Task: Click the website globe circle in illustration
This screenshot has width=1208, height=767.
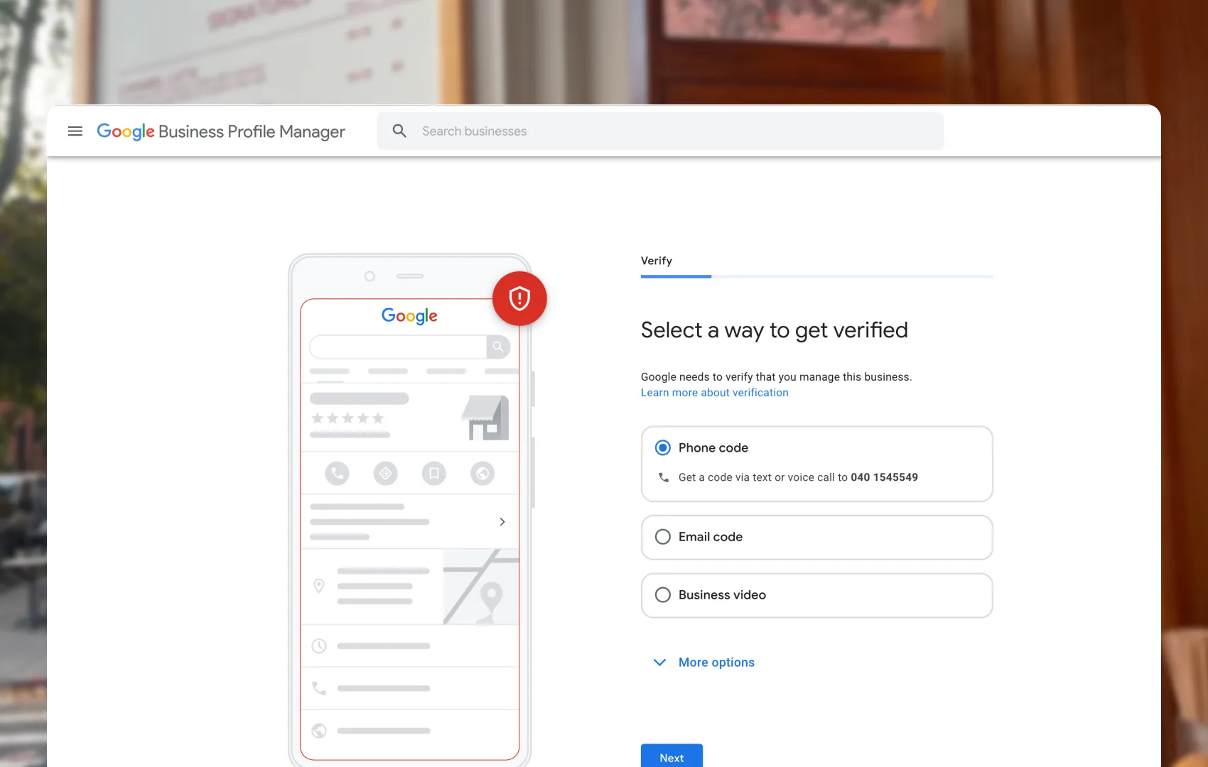Action: click(482, 474)
